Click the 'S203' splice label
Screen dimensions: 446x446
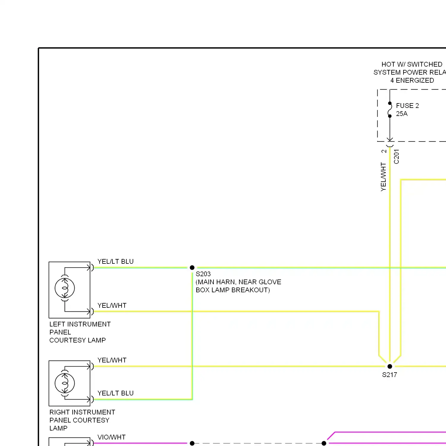203,274
